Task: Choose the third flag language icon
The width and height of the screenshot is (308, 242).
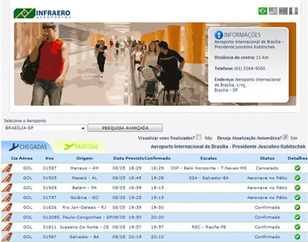Action: tap(283, 11)
